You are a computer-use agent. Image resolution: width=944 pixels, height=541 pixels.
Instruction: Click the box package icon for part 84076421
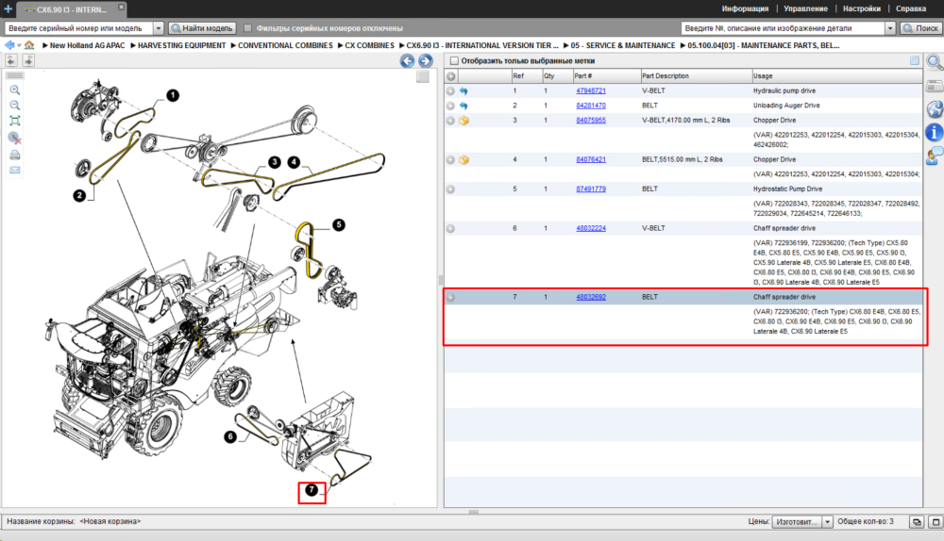click(x=464, y=160)
